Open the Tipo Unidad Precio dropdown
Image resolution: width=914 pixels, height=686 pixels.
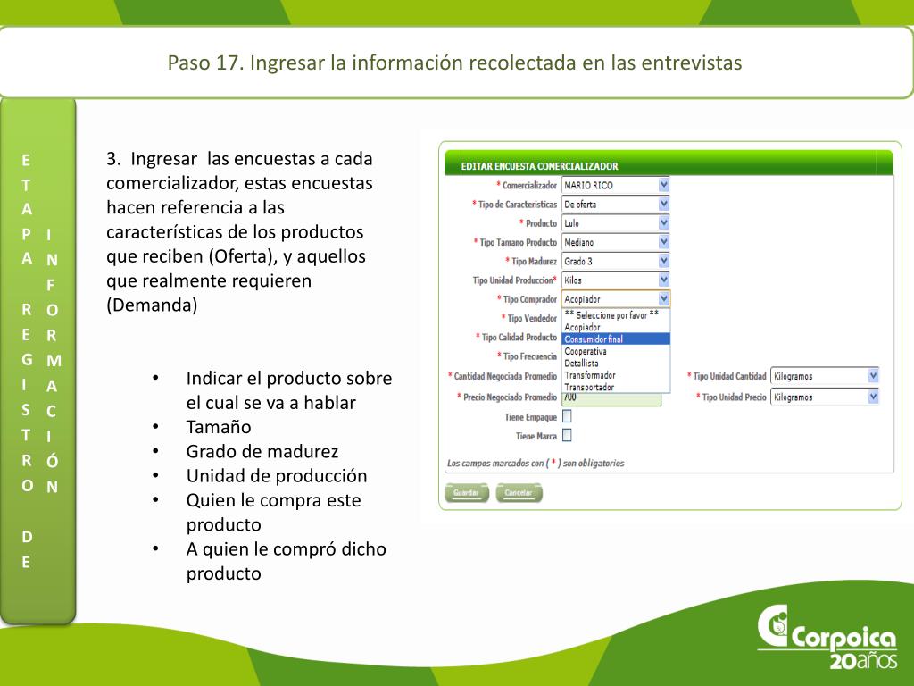click(824, 397)
